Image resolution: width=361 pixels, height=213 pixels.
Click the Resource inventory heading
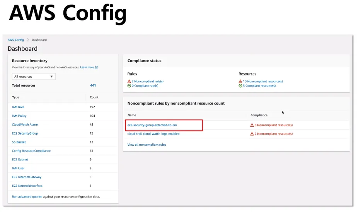click(x=30, y=61)
